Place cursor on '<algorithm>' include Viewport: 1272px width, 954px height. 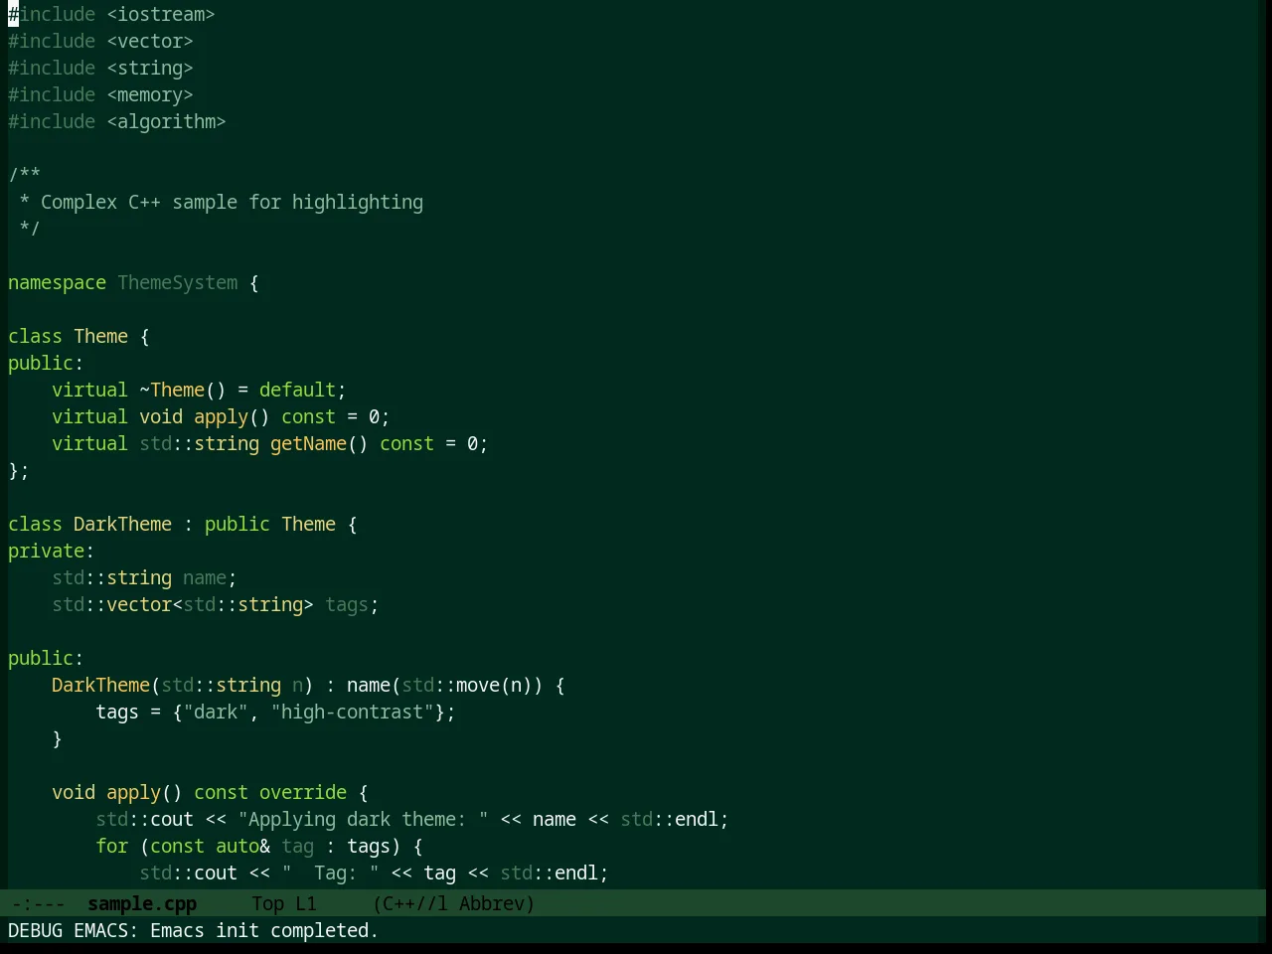click(167, 122)
